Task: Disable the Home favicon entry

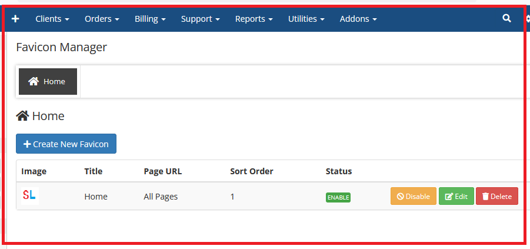Action: pos(414,196)
